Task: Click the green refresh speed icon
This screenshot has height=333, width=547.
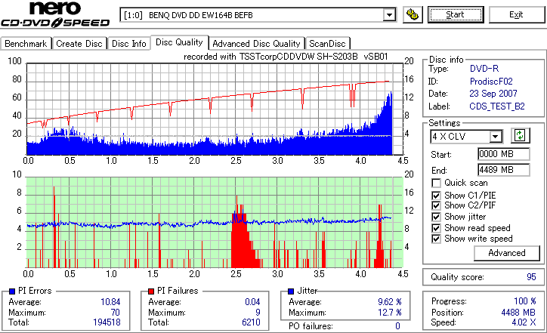Action: [x=520, y=136]
